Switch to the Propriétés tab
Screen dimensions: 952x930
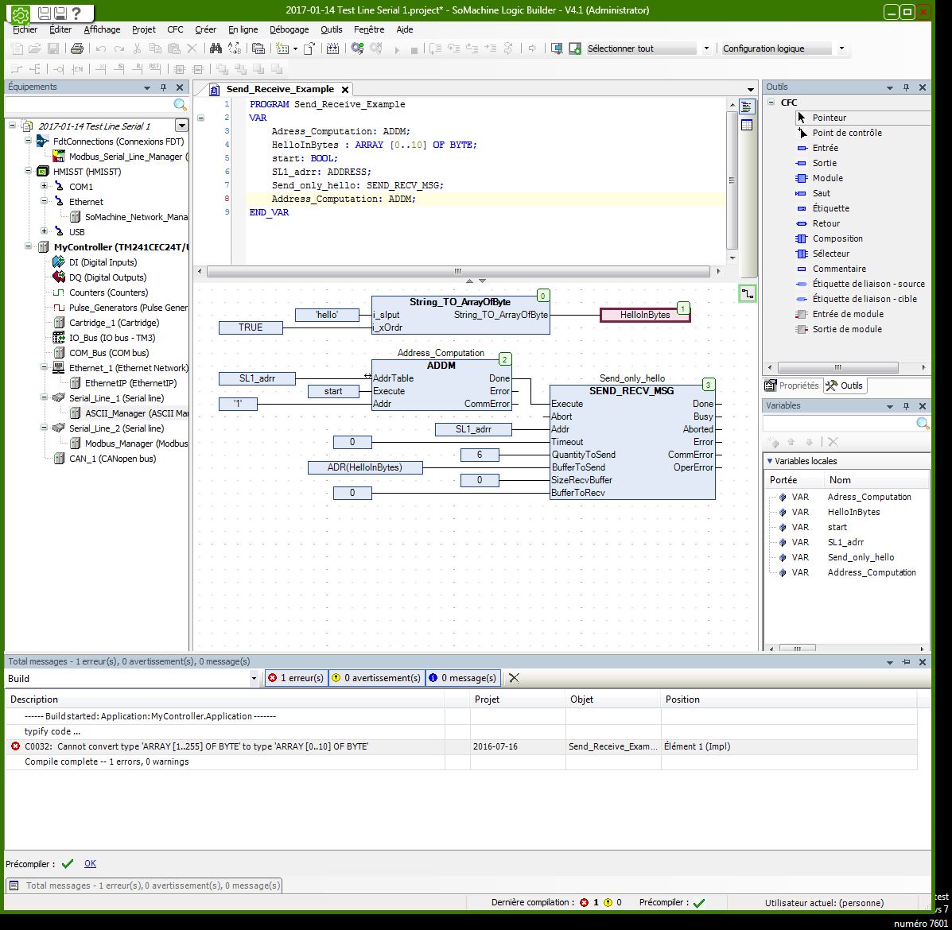coord(791,386)
